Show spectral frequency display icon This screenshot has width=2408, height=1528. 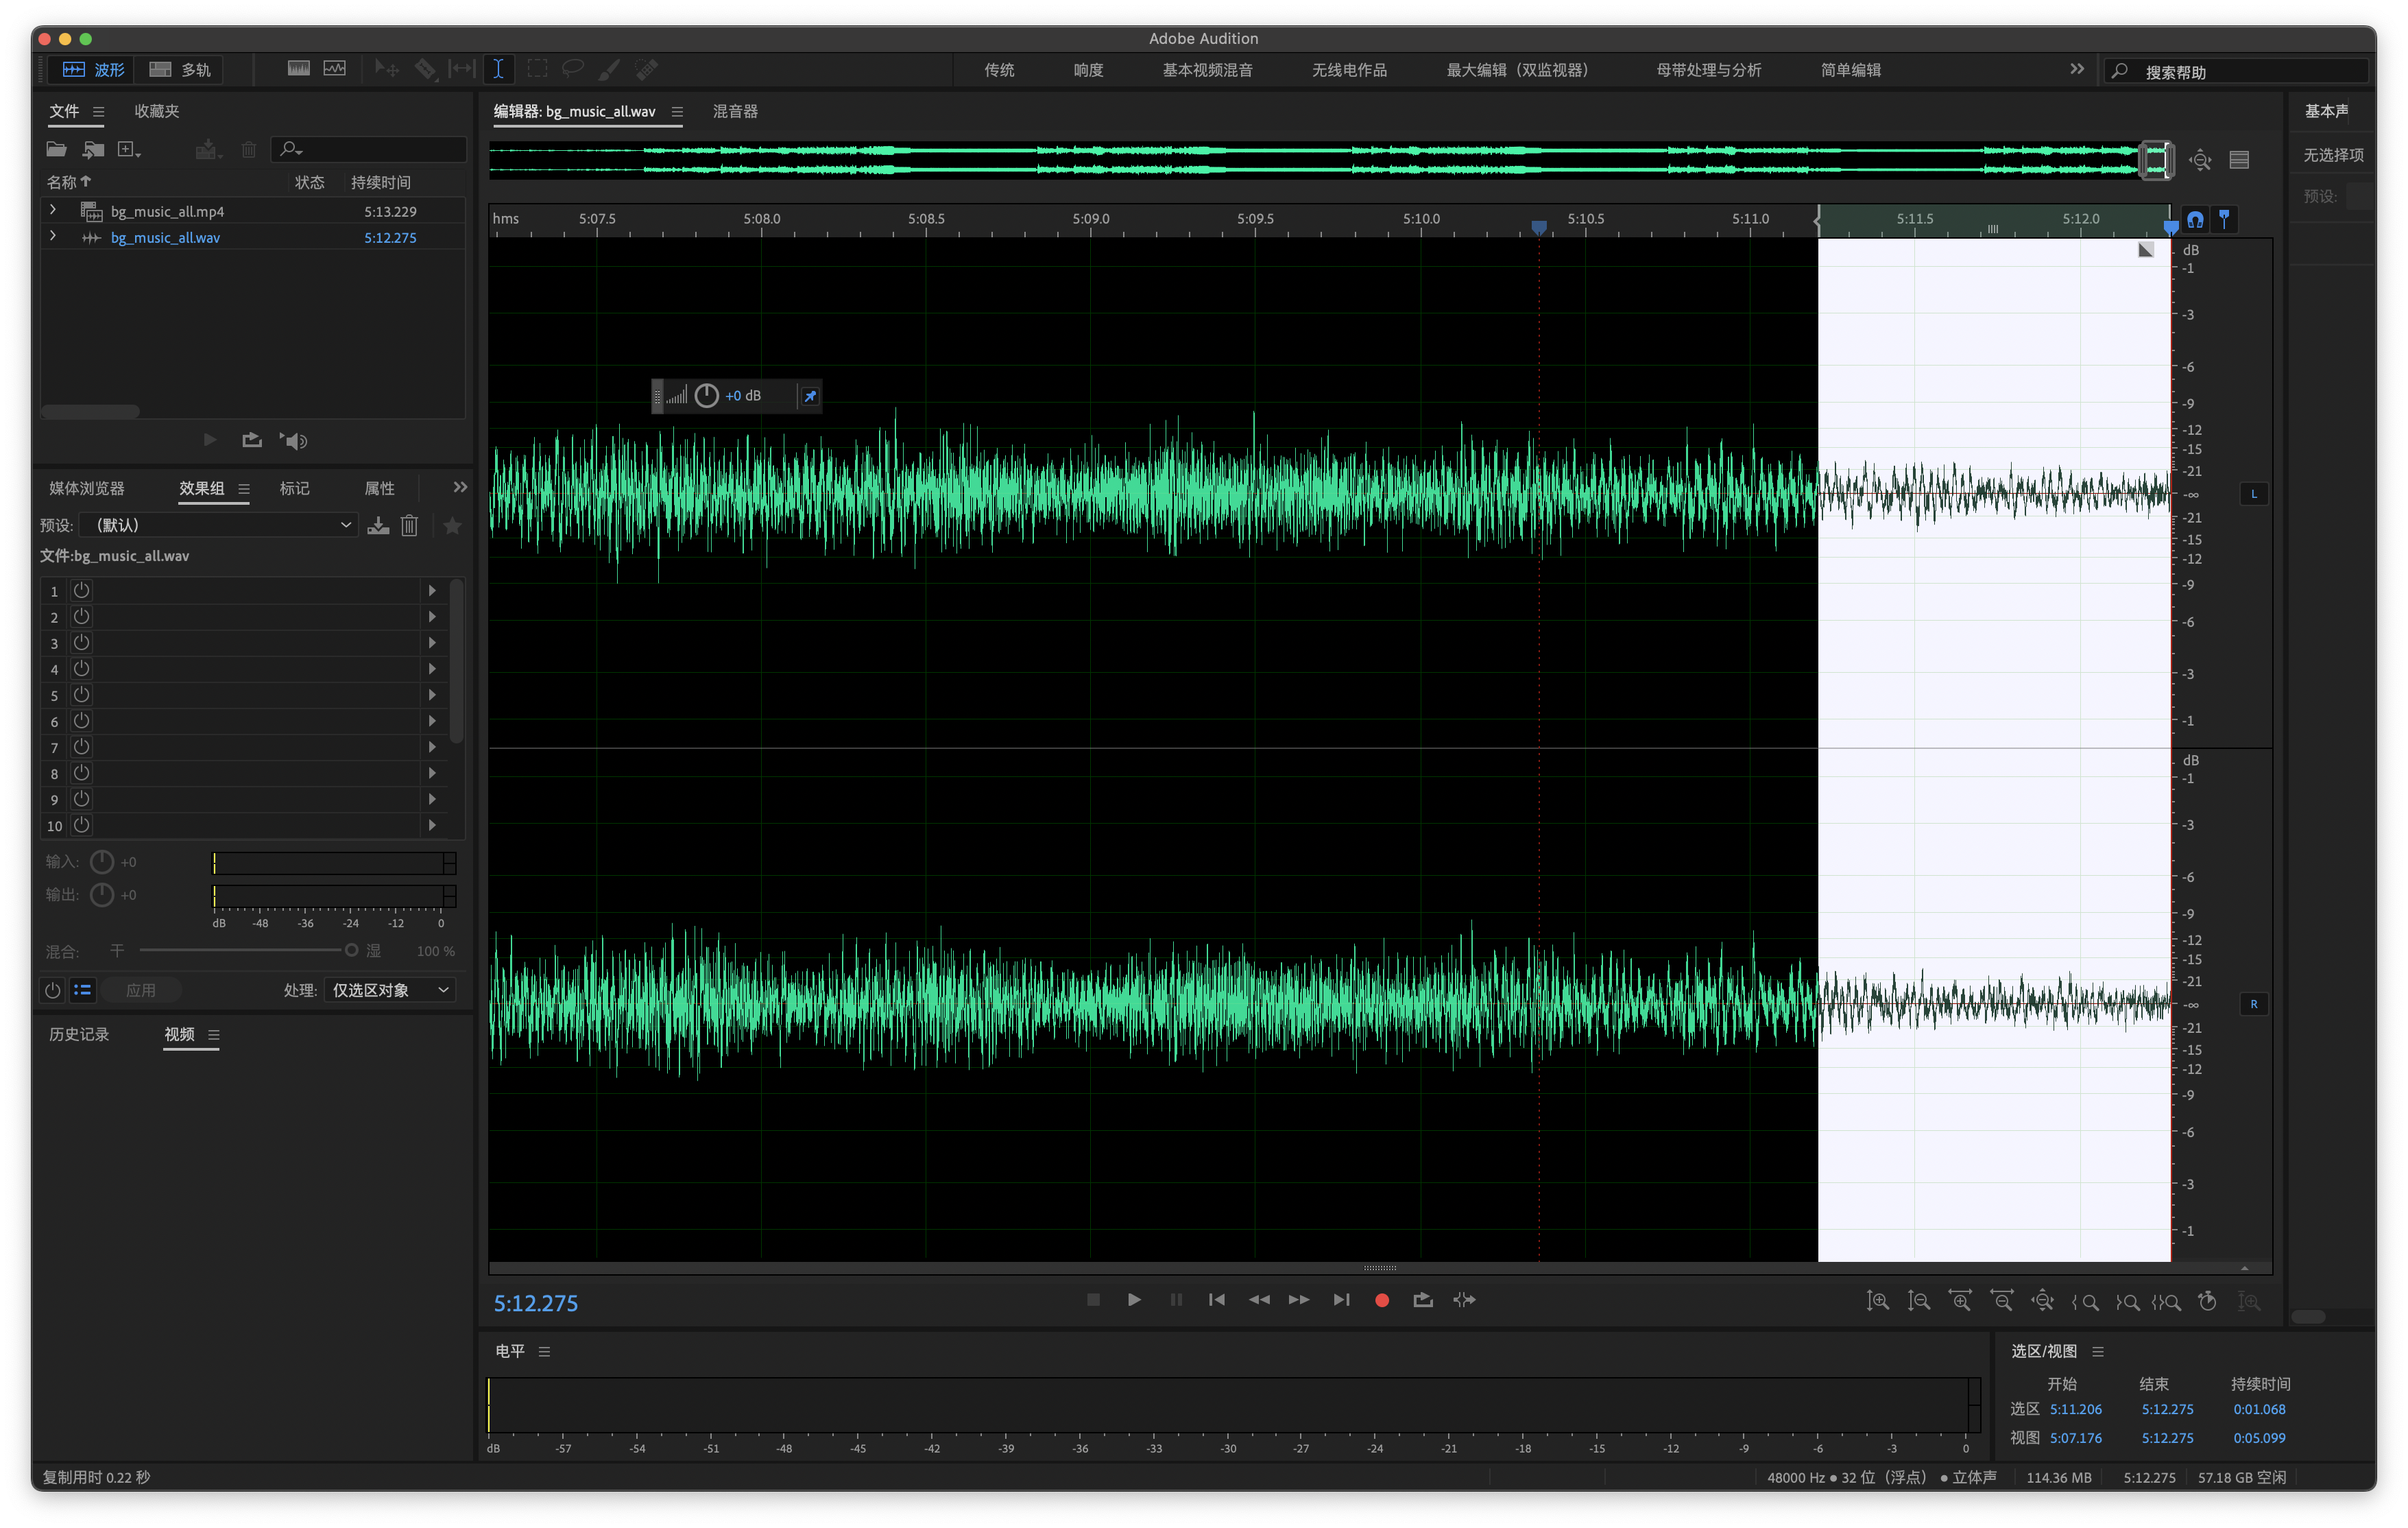point(298,69)
